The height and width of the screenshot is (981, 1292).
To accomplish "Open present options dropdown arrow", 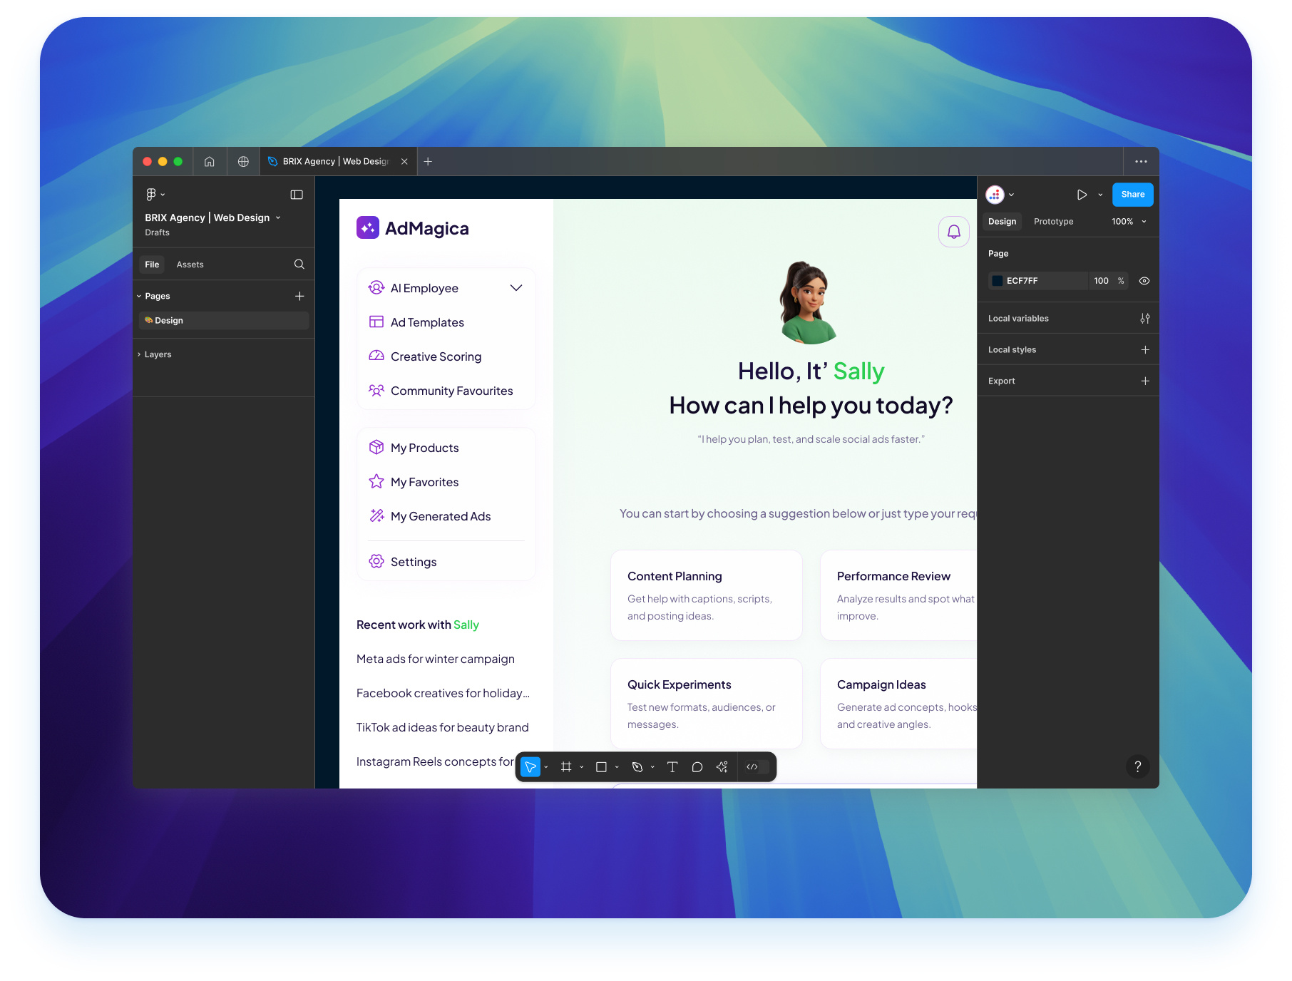I will [1100, 195].
